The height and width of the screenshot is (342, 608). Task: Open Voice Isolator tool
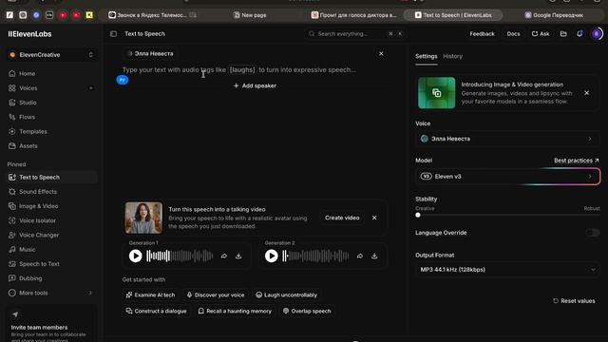[51, 220]
